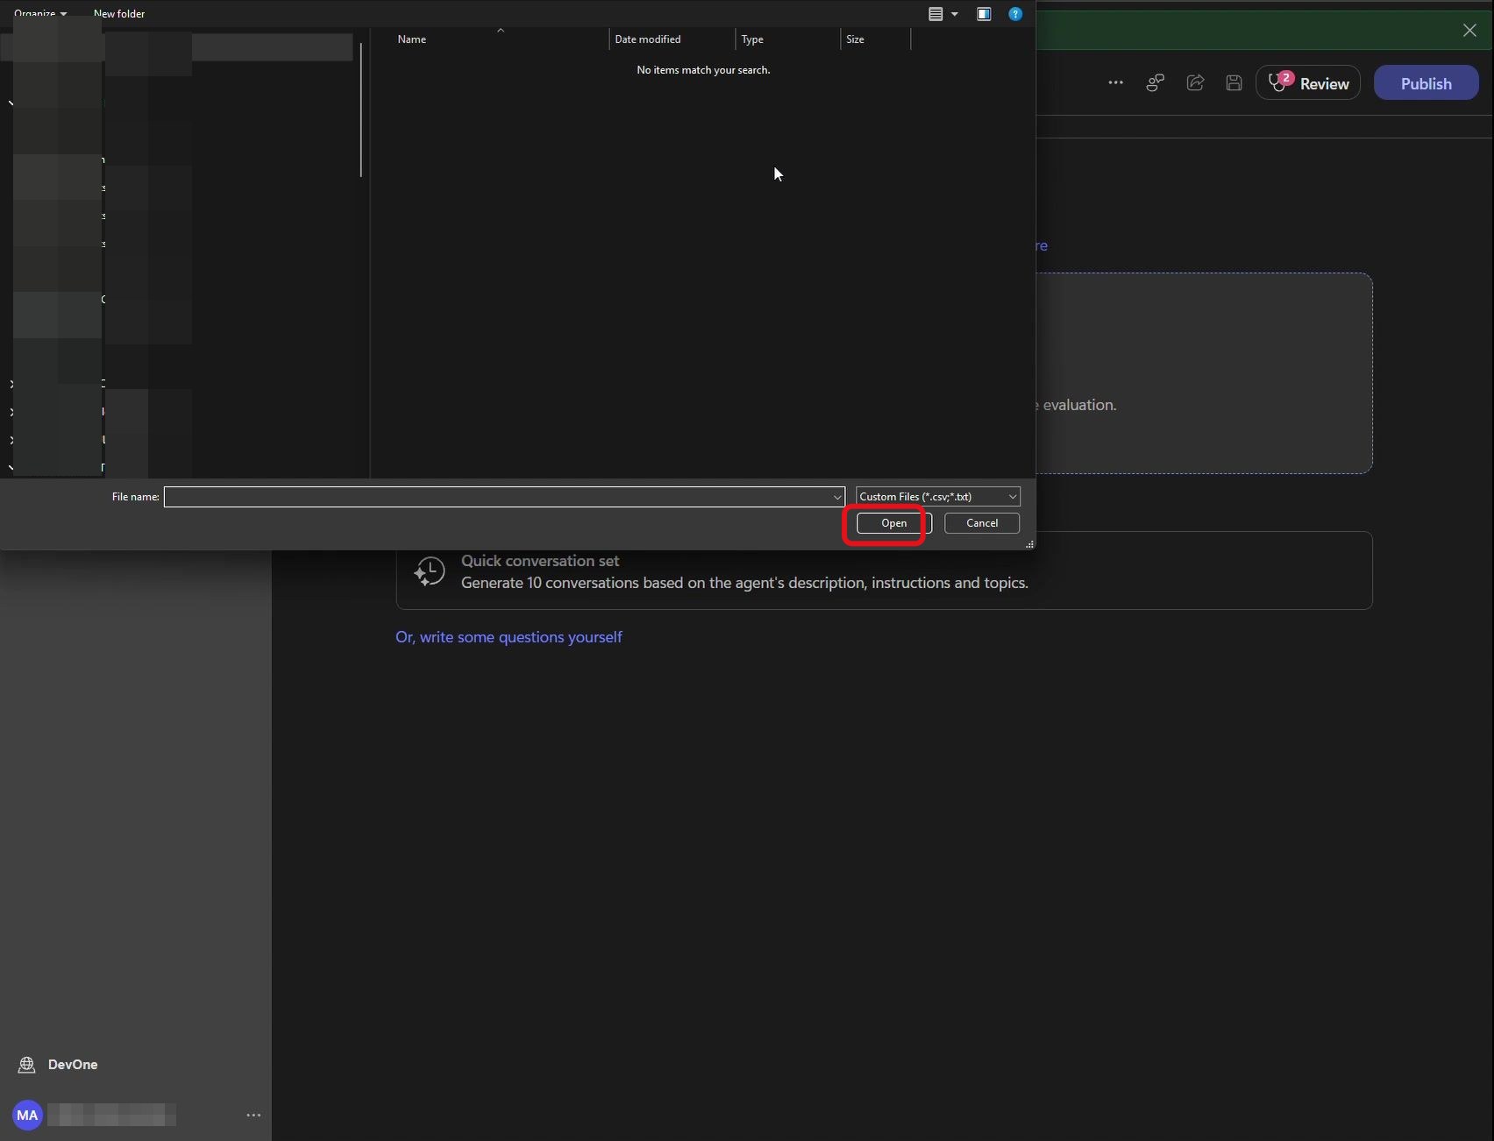
Task: Close the green notification banner
Action: [x=1469, y=31]
